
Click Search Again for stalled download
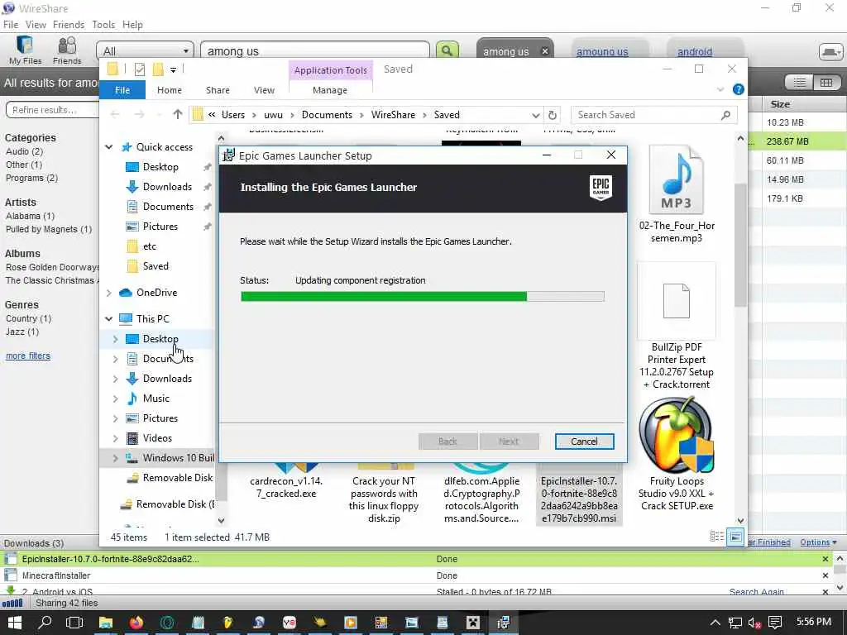[756, 592]
